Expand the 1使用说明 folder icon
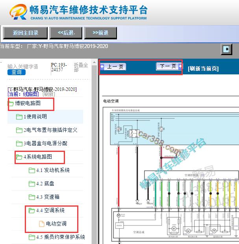 [x=19, y=117]
